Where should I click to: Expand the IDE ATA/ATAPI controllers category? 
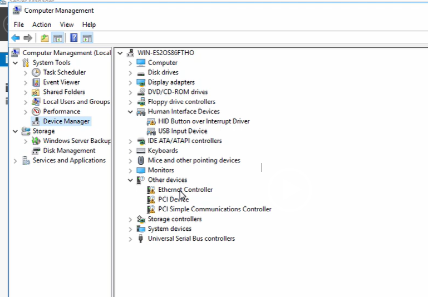click(130, 141)
